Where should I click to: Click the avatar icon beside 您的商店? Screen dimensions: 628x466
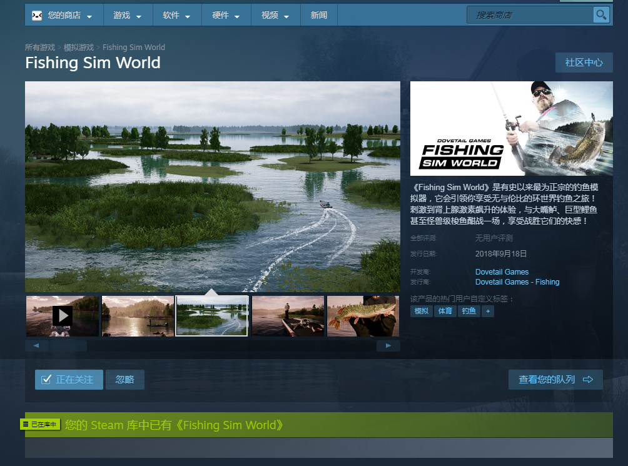37,15
